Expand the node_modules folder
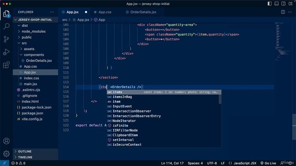Image resolution: width=296 pixels, height=166 pixels. click(x=36, y=31)
